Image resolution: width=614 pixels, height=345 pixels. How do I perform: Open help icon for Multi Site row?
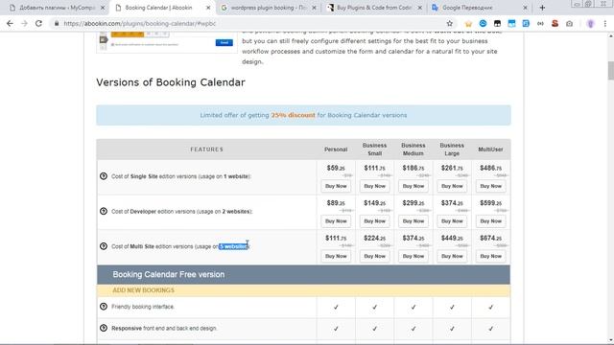pos(104,246)
